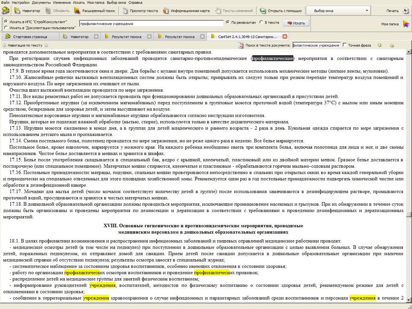Focus the Поиск в тексте документа field
Screen dimensions: 412x309
point(316,45)
